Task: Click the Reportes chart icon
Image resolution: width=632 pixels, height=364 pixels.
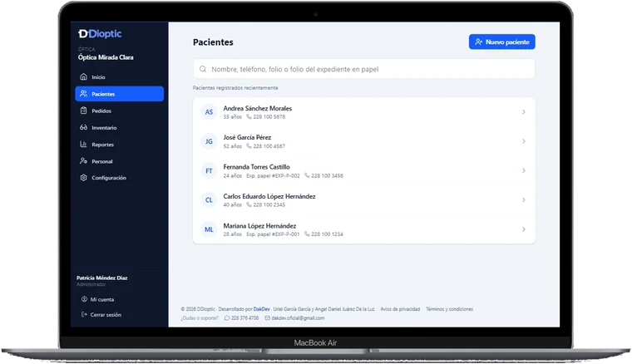Action: (83, 144)
